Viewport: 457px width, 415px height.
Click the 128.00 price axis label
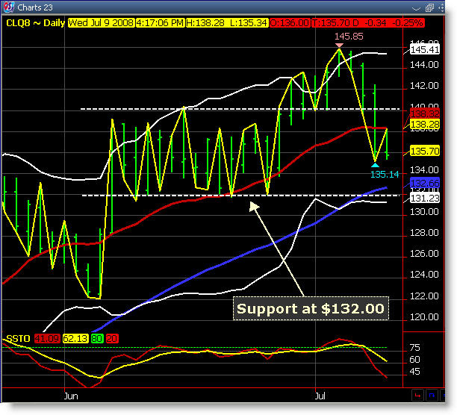[x=424, y=233]
